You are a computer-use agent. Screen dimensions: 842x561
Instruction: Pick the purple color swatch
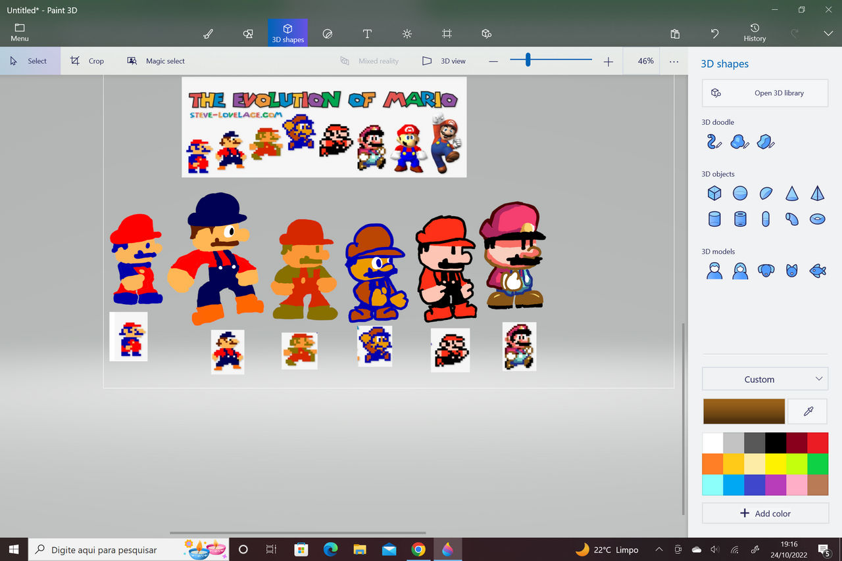776,485
